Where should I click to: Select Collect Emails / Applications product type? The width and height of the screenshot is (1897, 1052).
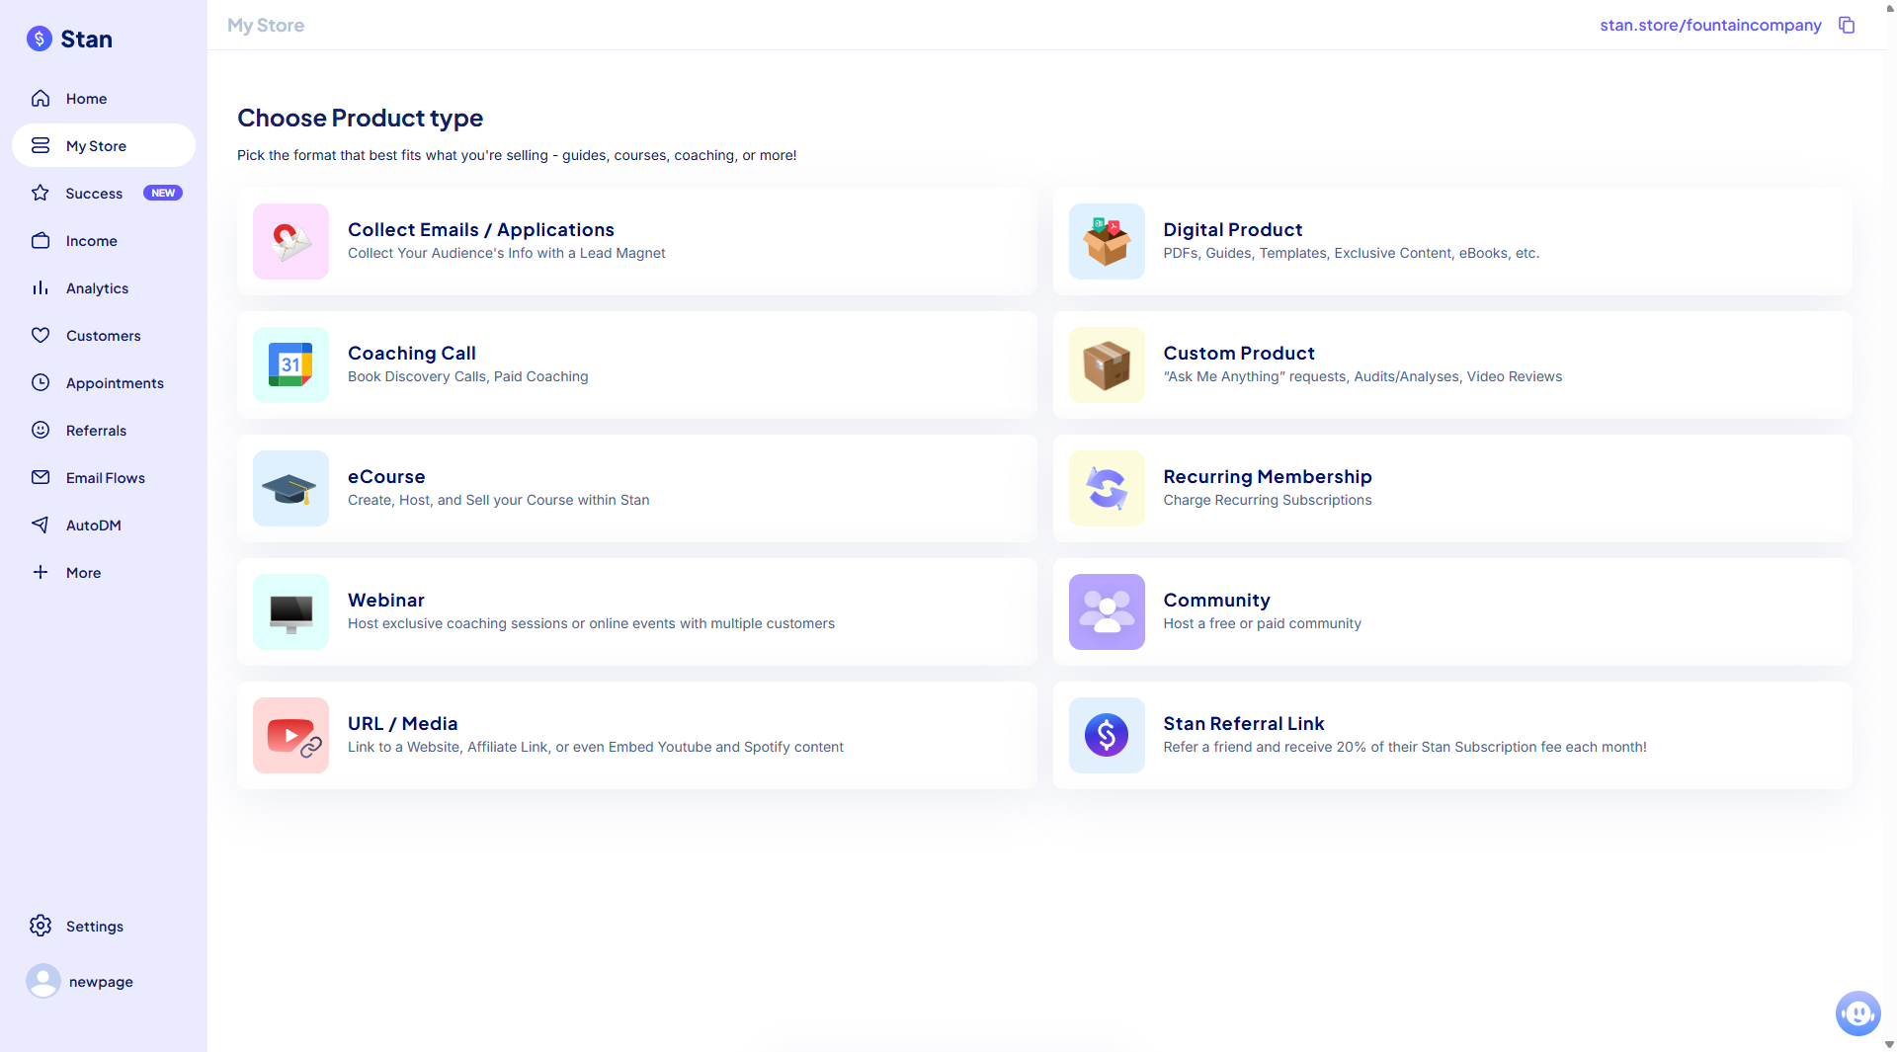tap(637, 241)
